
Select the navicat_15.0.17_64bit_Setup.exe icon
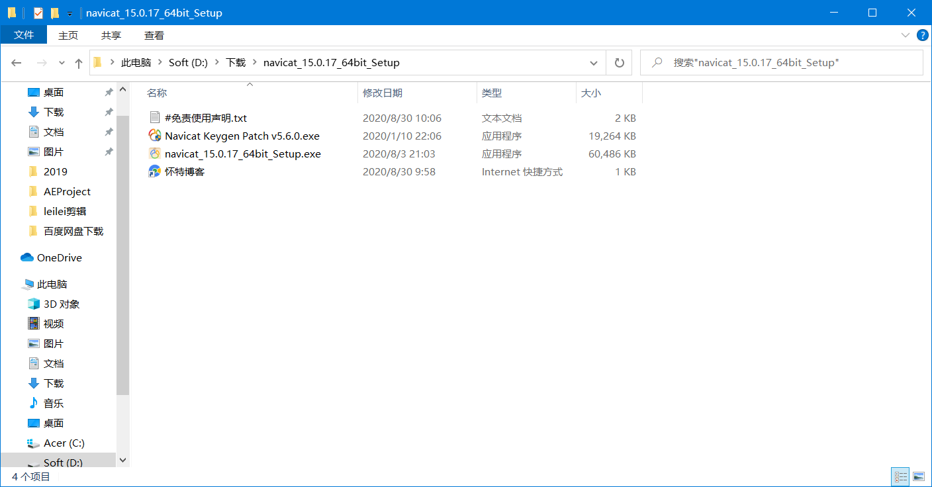coord(155,154)
